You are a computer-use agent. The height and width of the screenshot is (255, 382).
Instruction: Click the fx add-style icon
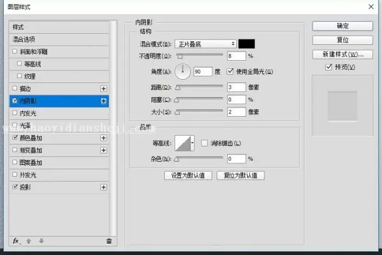tap(16, 241)
